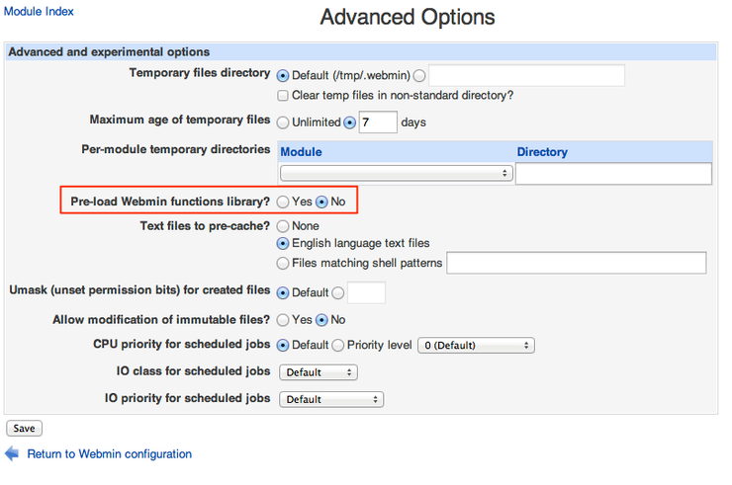The image size is (732, 485).
Task: Click the Module column header
Action: [x=301, y=152]
